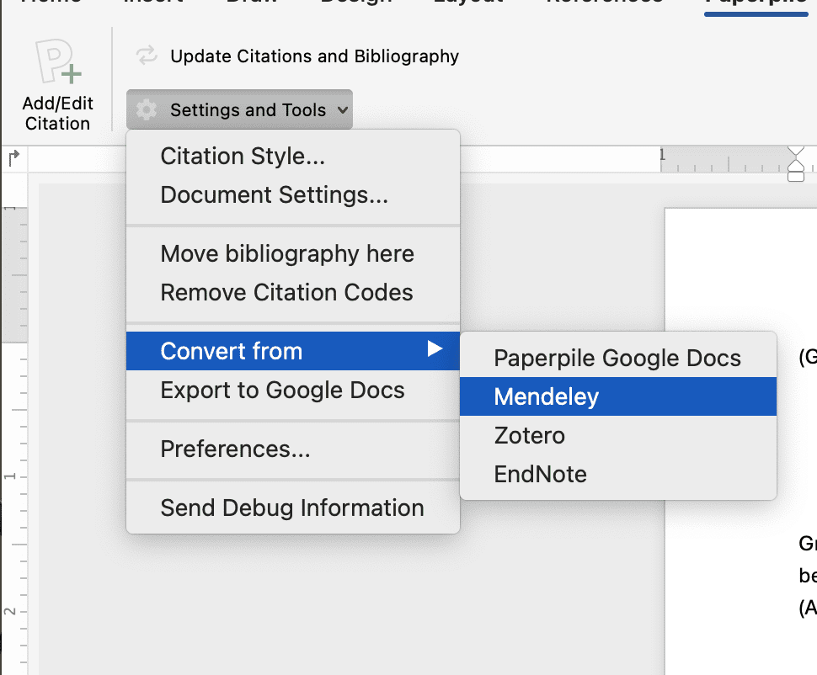Viewport: 817px width, 675px height.
Task: Pick Paperpile Google Docs in submenu
Action: coord(617,358)
